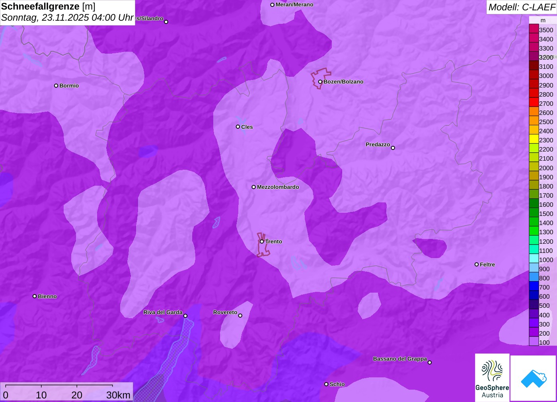Click the Trento label text
The image size is (557, 402).
point(274,241)
